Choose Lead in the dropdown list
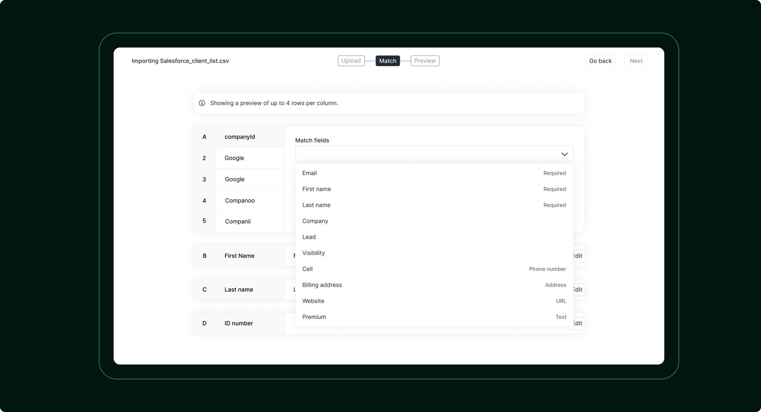761x412 pixels. [x=309, y=237]
